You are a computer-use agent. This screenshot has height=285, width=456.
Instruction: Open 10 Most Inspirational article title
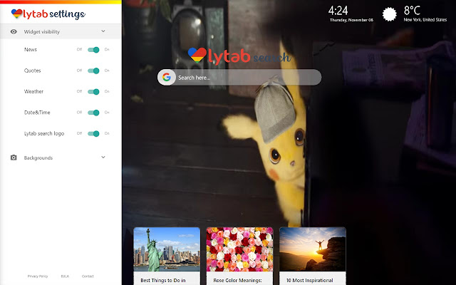[310, 280]
